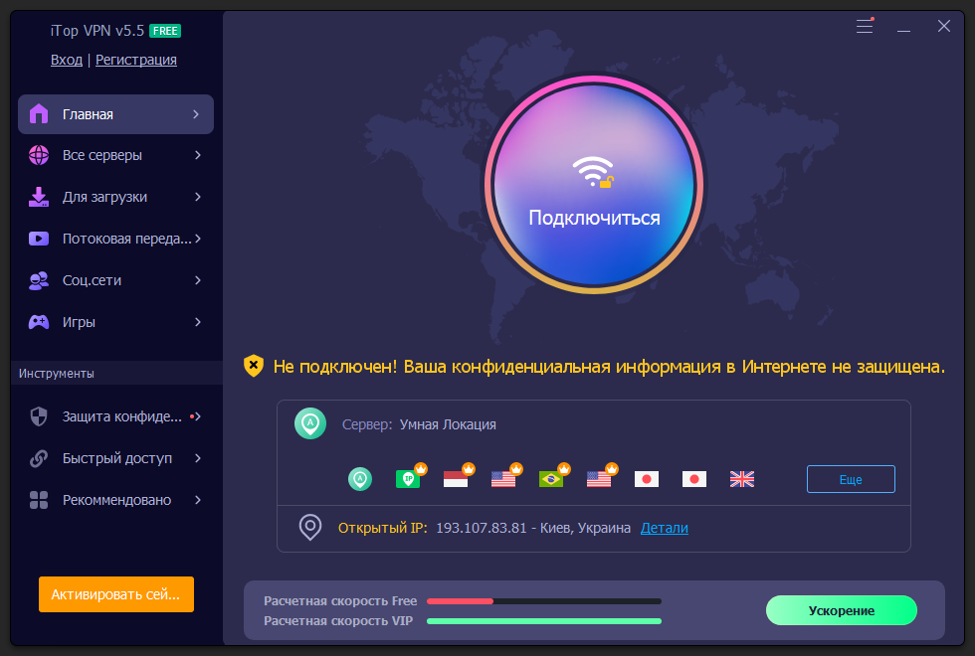Expand the Главная chevron arrow

(196, 114)
